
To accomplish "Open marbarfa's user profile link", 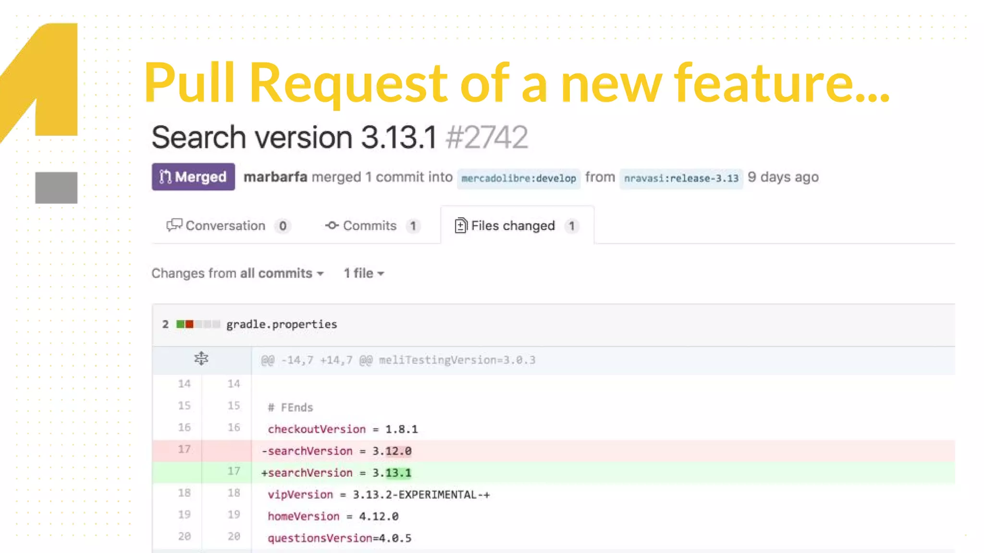I will click(275, 177).
